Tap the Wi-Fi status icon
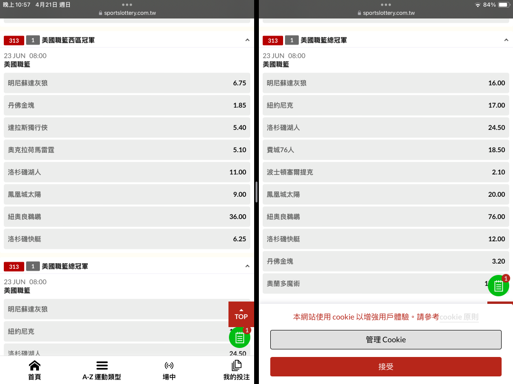The width and height of the screenshot is (513, 384). click(x=478, y=5)
